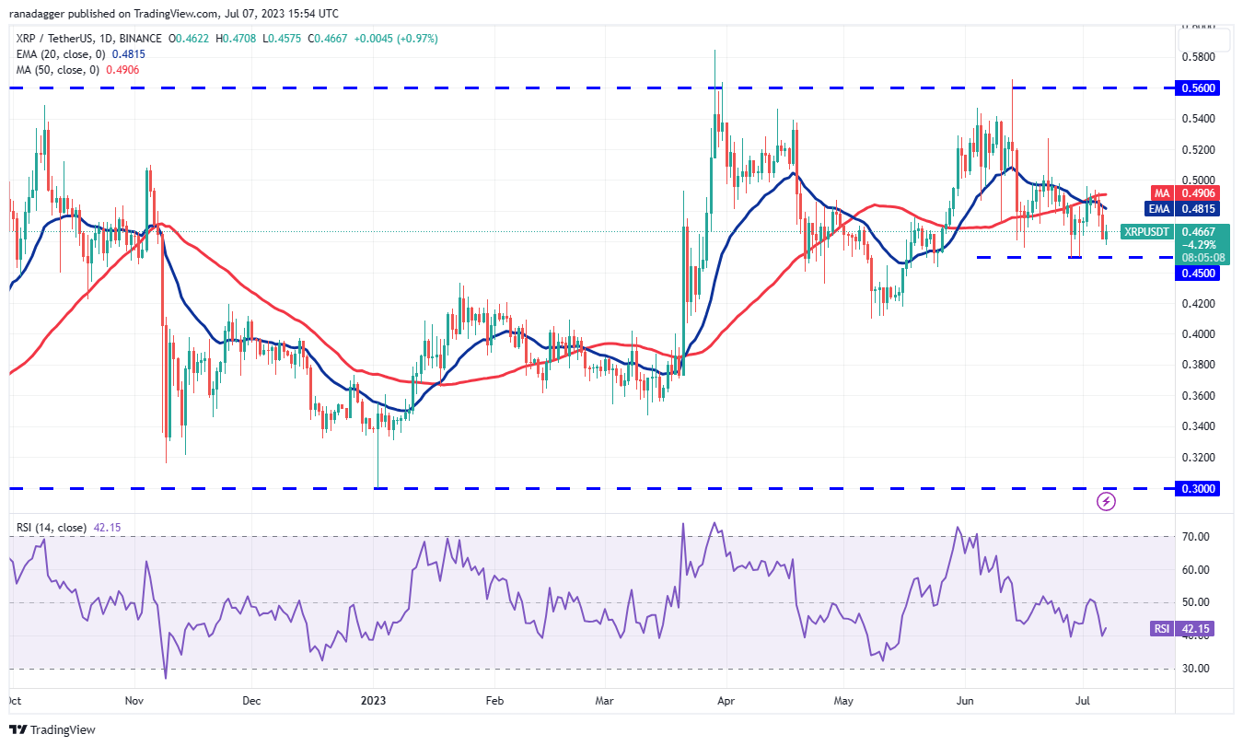Click the Jul label on time axis
The image size is (1243, 746).
1084,700
